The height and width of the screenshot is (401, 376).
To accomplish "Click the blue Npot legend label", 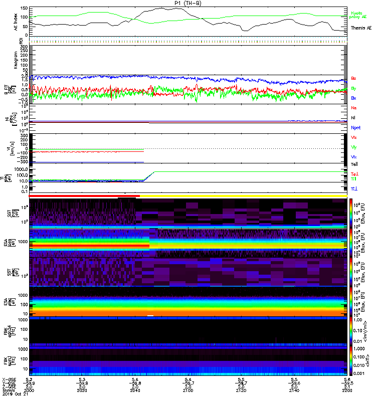I will [x=354, y=128].
